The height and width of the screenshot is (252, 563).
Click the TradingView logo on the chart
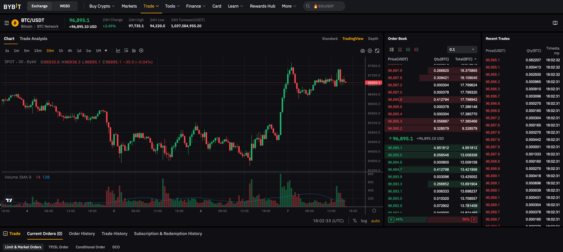[9, 200]
